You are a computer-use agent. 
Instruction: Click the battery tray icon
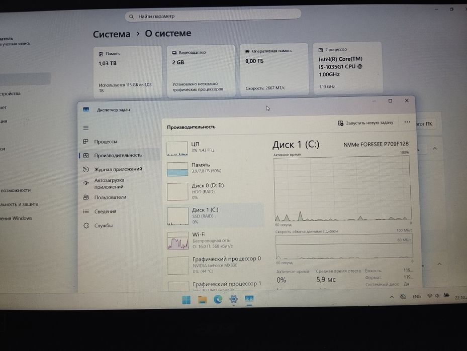[446, 295]
